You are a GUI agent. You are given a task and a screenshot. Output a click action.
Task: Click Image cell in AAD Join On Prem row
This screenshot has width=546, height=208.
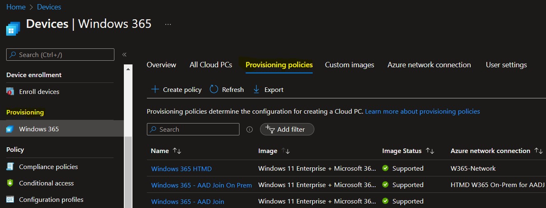(317, 185)
